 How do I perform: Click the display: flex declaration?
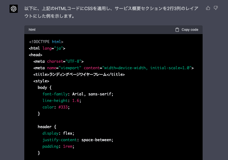pos(58,133)
